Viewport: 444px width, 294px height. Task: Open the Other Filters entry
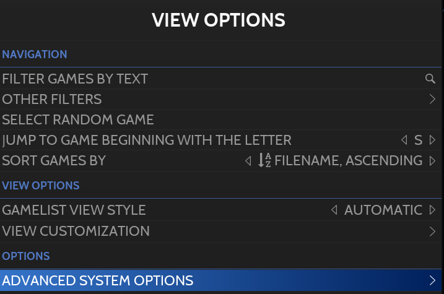pos(52,99)
